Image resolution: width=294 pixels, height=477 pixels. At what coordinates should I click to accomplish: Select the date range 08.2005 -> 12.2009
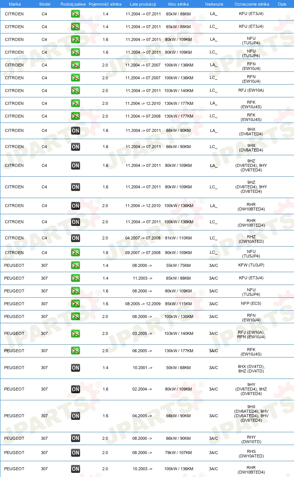(x=143, y=304)
